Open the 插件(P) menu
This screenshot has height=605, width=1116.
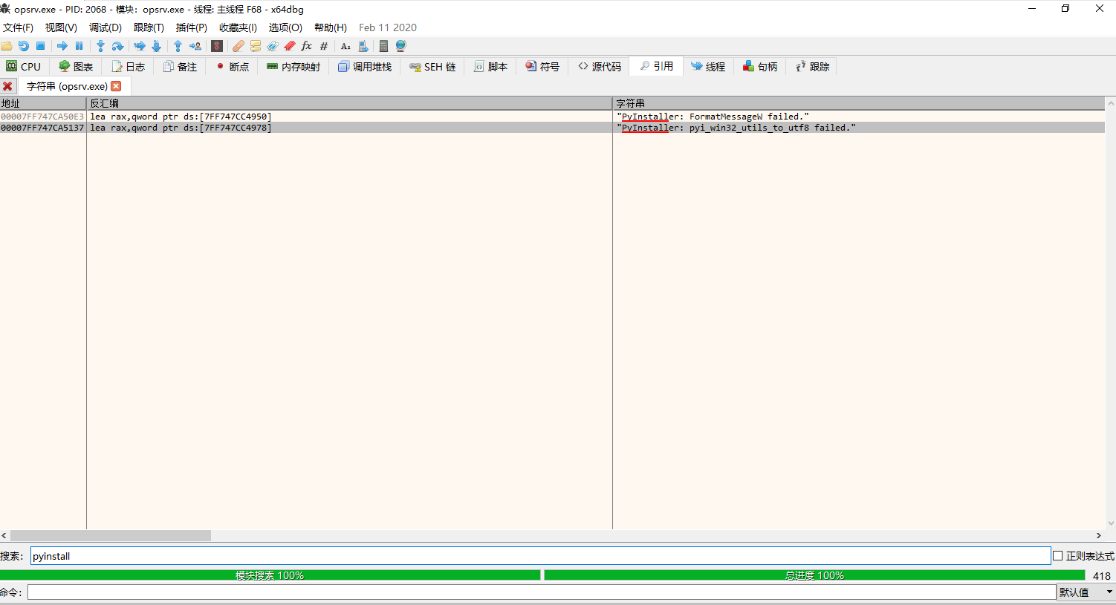coord(192,27)
